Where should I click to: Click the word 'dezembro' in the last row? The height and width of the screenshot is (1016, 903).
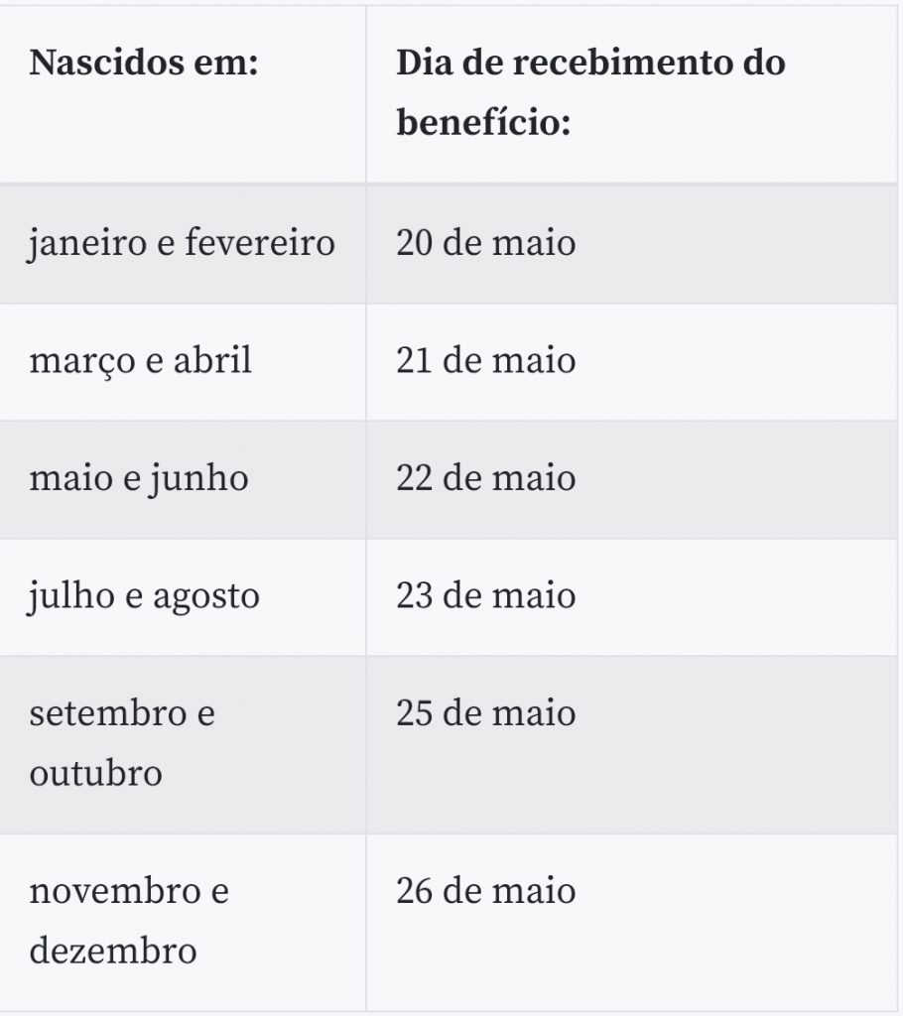pyautogui.click(x=113, y=952)
